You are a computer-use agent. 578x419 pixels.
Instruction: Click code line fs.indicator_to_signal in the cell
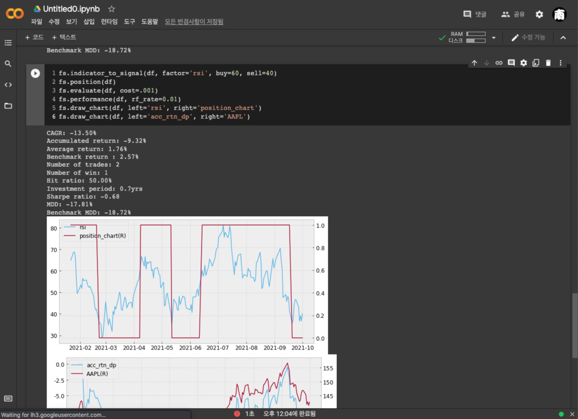click(168, 73)
